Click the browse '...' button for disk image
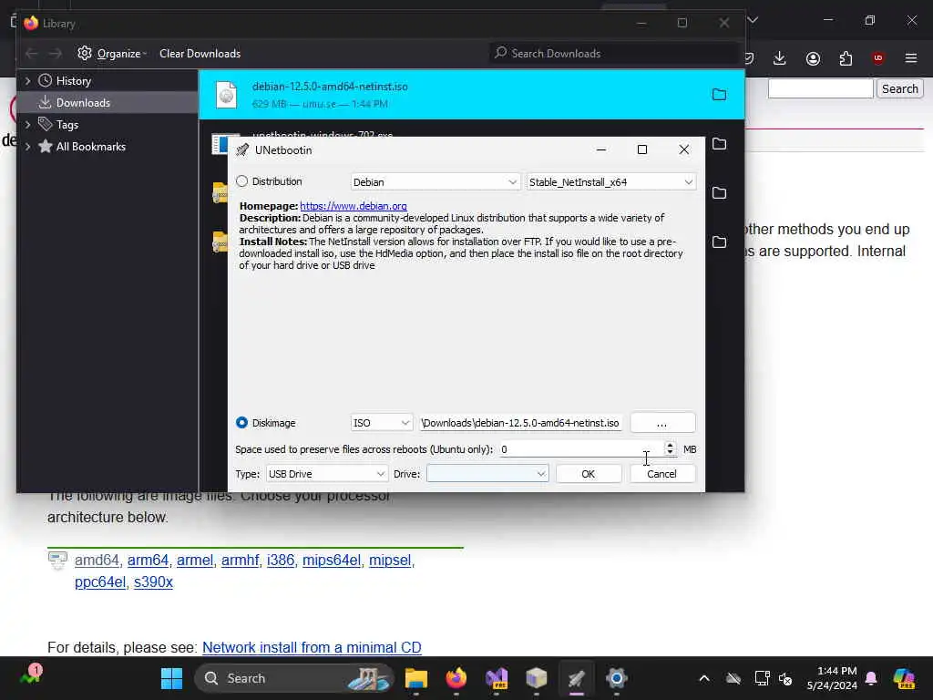This screenshot has width=933, height=700. pyautogui.click(x=662, y=423)
